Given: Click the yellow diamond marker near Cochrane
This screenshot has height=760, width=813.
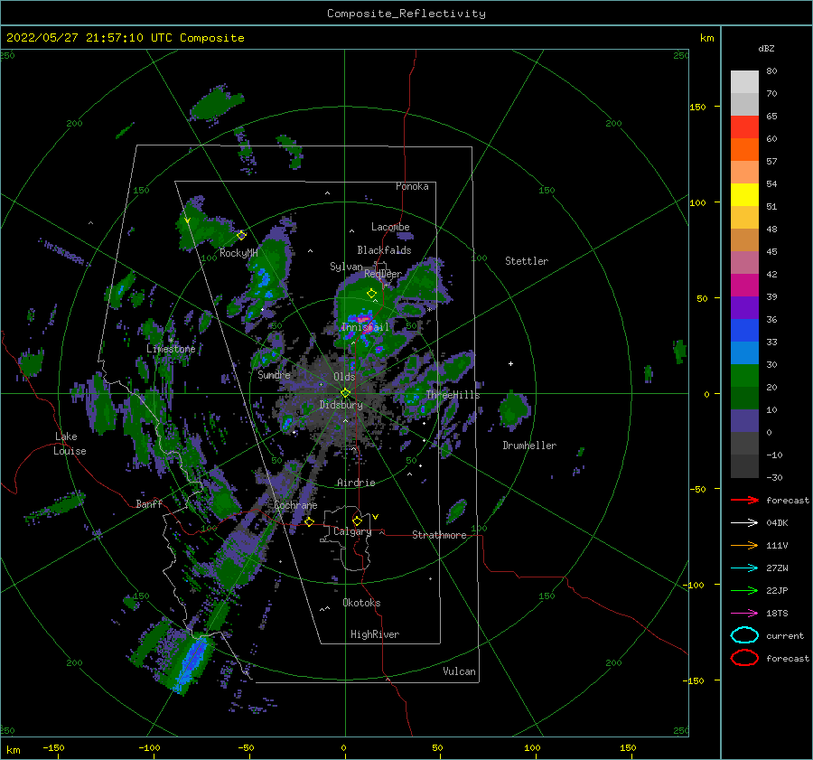Looking at the screenshot, I should pos(309,521).
